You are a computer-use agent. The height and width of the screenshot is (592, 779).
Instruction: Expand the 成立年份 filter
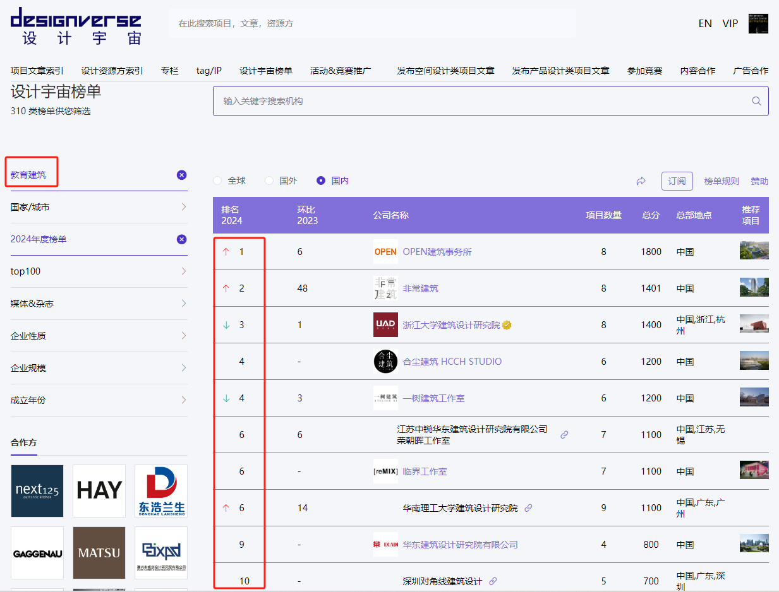pyautogui.click(x=99, y=400)
